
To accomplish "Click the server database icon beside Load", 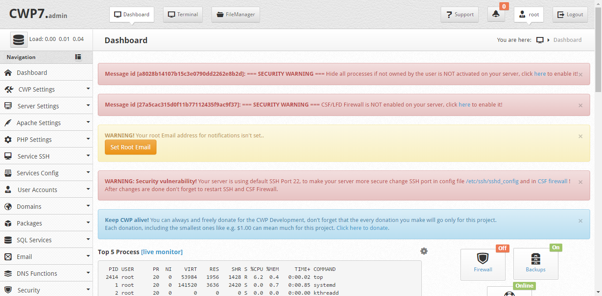I will (19, 40).
